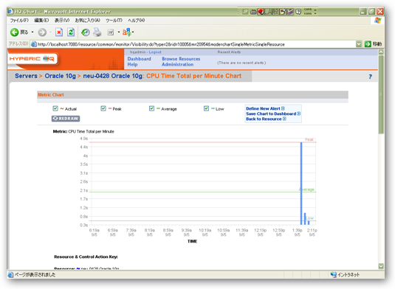Screen dimensions: 395x289
Task: Toggle the Low series checkbox
Action: click(x=206, y=108)
